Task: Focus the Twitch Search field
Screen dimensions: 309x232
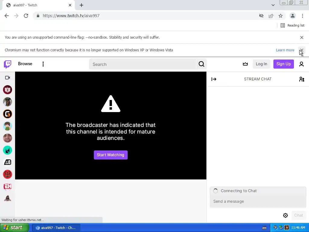Action: point(143,64)
